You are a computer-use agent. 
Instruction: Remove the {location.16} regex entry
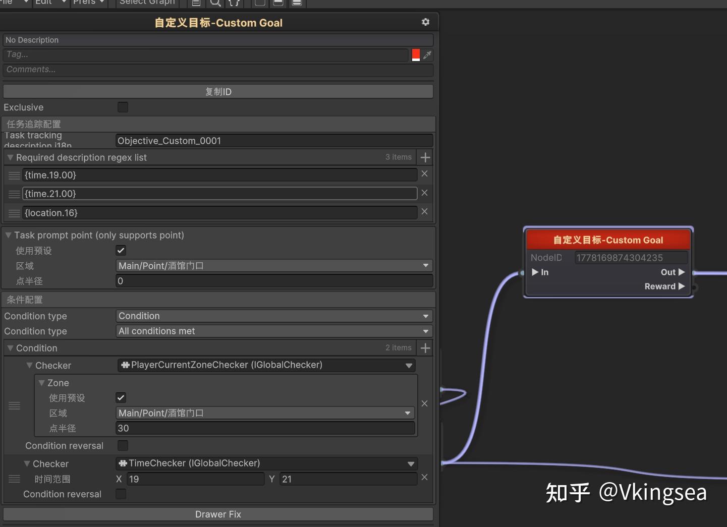pyautogui.click(x=424, y=212)
